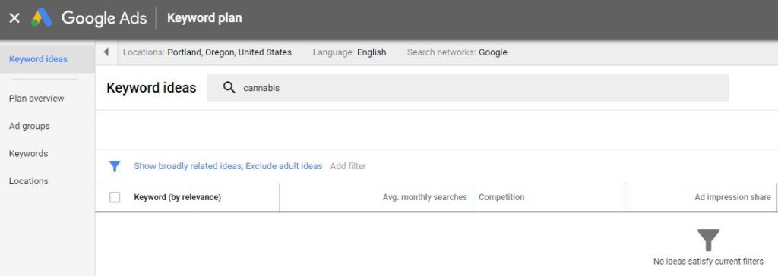Click the search magnifier icon

(229, 88)
